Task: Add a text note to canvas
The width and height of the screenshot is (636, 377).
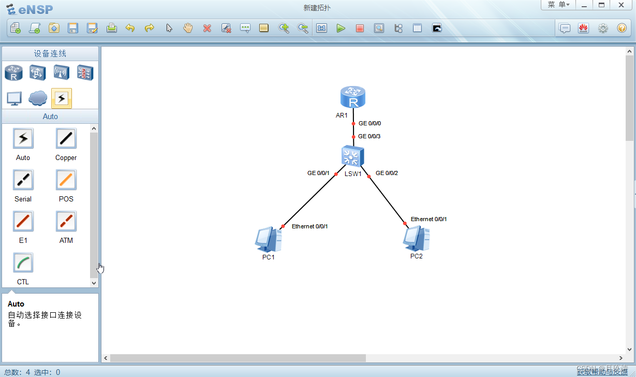Action: coord(245,28)
